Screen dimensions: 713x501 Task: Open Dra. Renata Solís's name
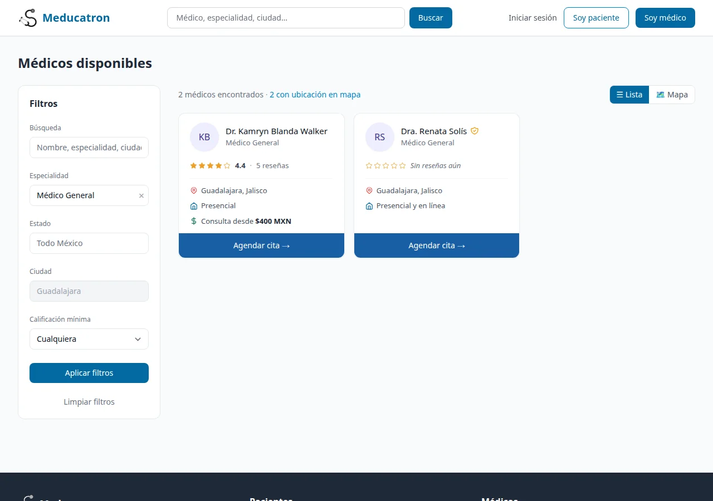434,131
